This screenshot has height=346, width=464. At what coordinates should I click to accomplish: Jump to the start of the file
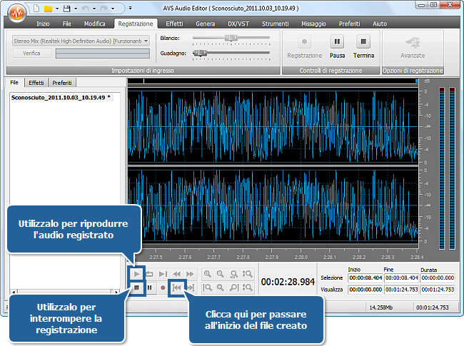tap(177, 288)
